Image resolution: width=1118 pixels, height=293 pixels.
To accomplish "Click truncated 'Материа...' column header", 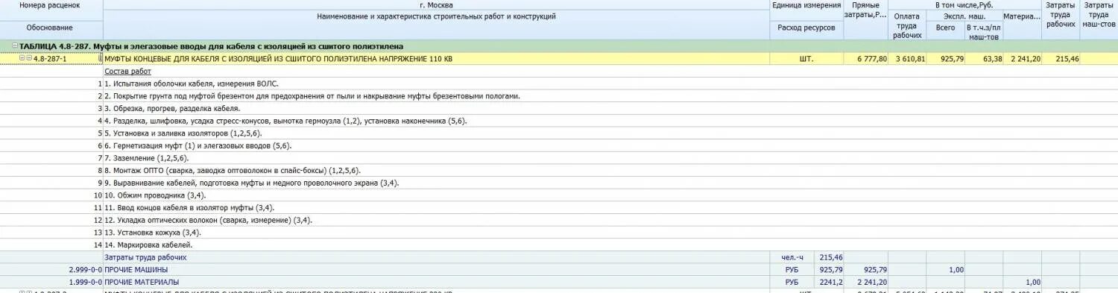I will click(x=1023, y=16).
